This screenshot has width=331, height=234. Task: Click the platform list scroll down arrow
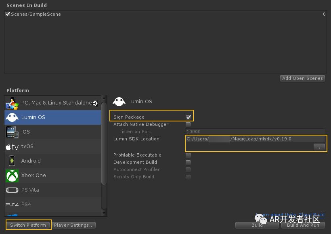click(x=104, y=213)
